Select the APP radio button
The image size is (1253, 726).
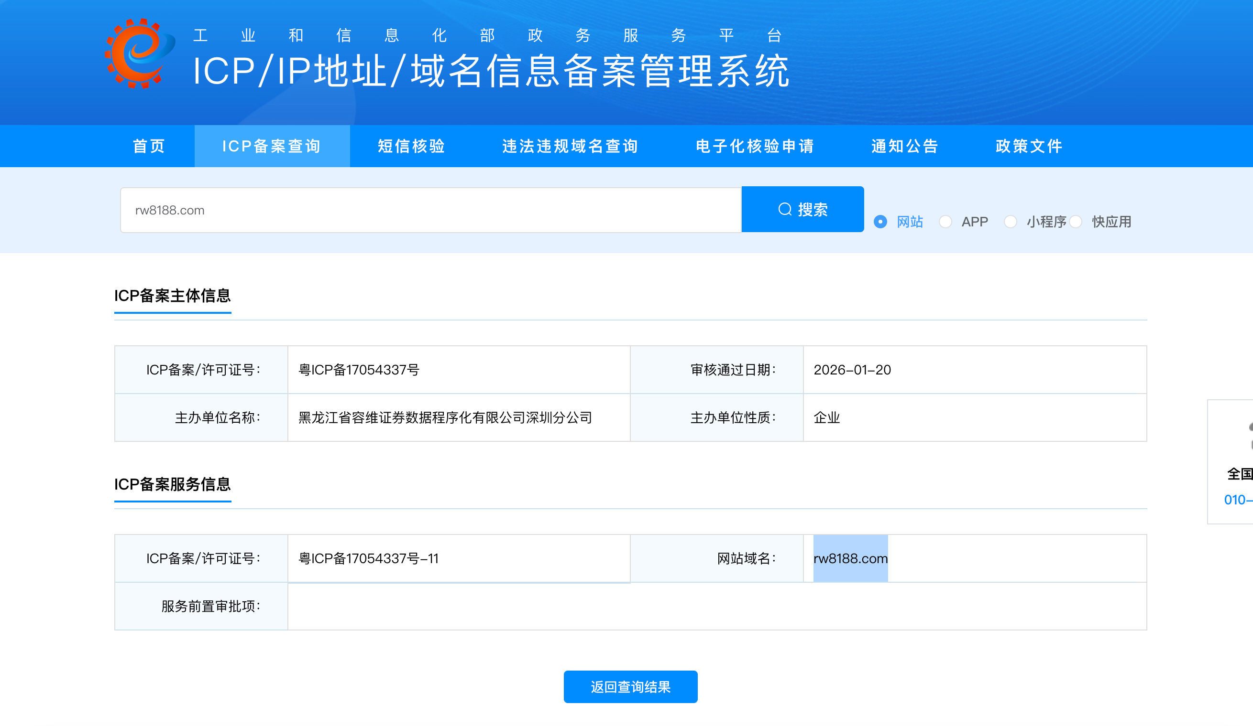pos(945,222)
